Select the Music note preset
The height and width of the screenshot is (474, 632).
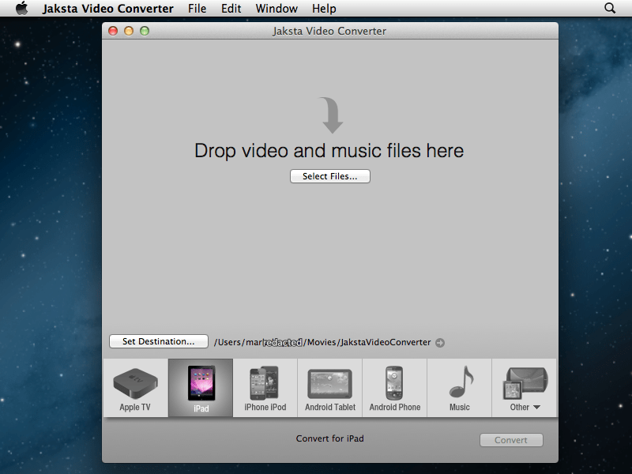[x=460, y=388]
